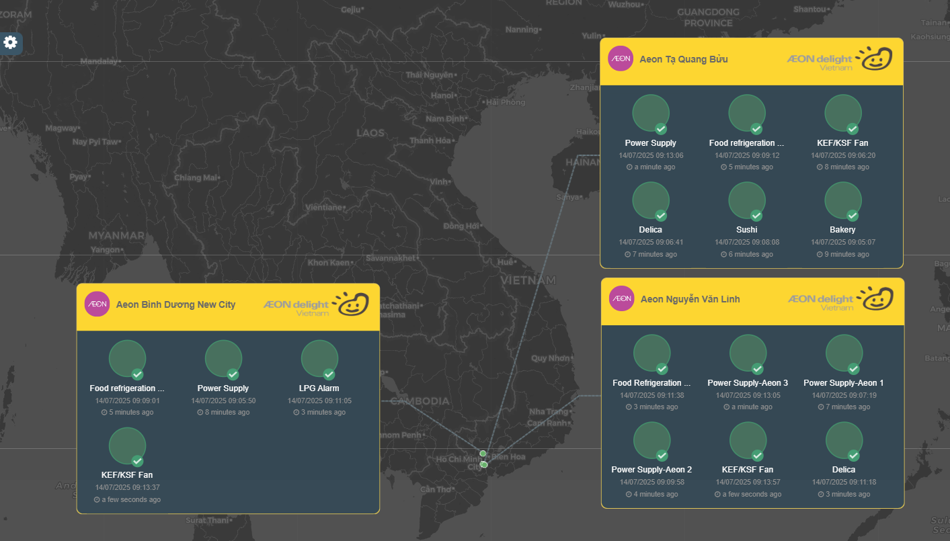The image size is (950, 541).
Task: Open the Aeon Tạ Quang Bửu title
Action: [684, 59]
